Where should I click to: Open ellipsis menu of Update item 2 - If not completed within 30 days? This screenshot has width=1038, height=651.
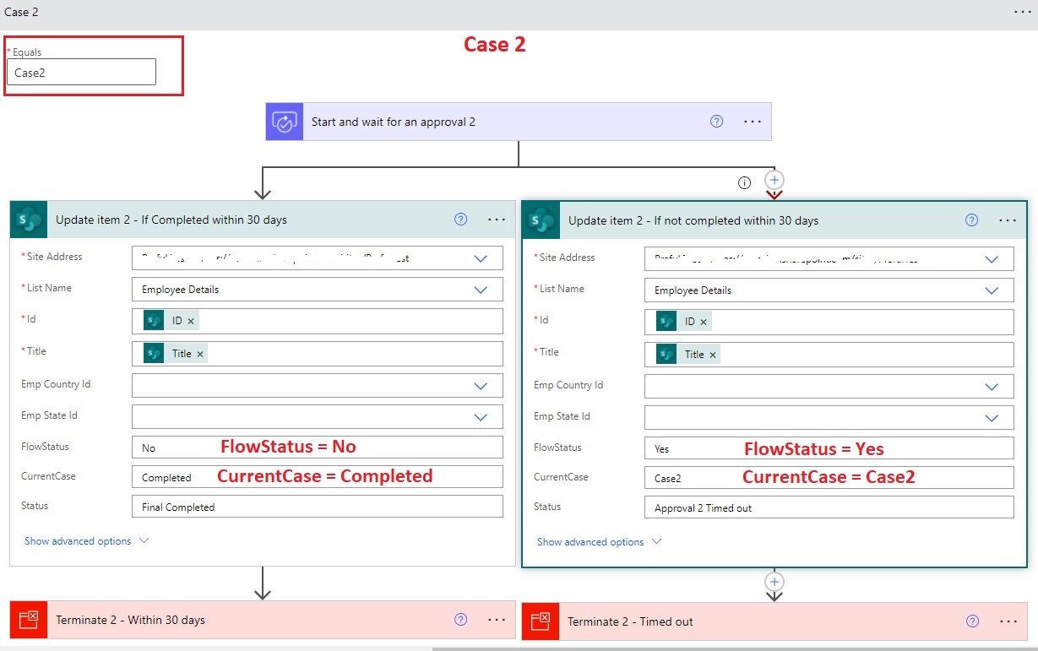tap(1008, 220)
